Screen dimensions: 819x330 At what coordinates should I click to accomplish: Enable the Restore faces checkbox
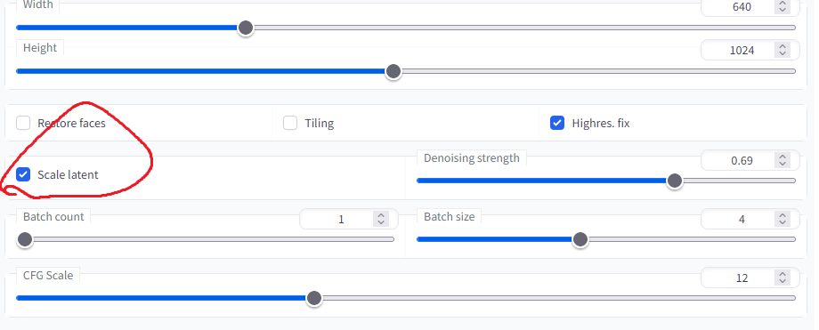(23, 124)
